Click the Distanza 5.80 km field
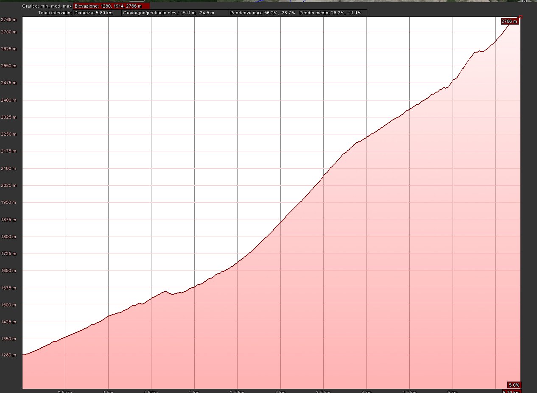The image size is (537, 393). [96, 13]
